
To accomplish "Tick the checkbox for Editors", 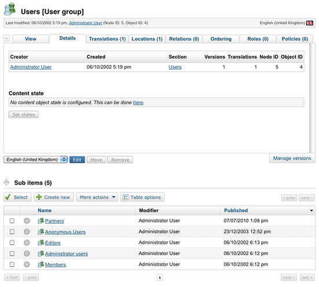I will tap(12, 243).
